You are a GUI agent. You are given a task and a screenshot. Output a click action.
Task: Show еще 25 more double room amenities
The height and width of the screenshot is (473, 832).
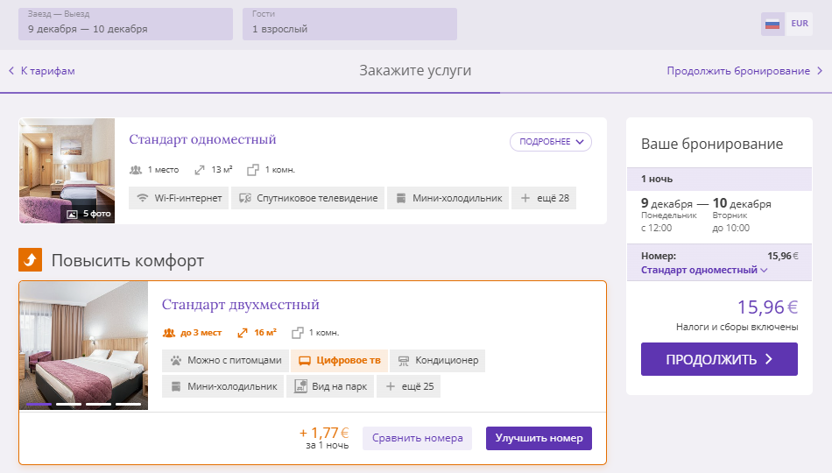pos(409,386)
